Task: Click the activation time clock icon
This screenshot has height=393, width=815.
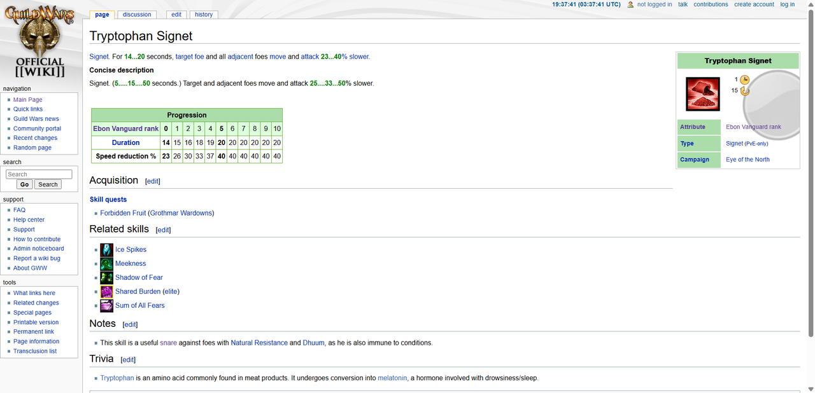Action: tap(744, 79)
